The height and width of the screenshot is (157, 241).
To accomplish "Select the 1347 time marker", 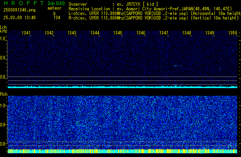I will pos(164,33).
